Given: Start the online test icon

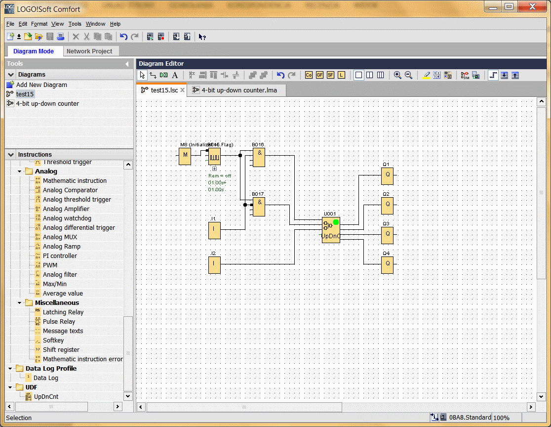Looking at the screenshot, I should (x=476, y=75).
